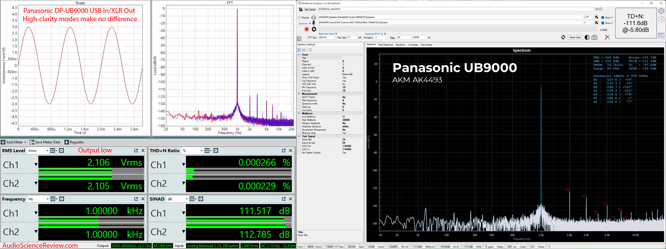The height and width of the screenshot is (249, 666).
Task: Collapse the Multitone category
Action: click(x=299, y=113)
